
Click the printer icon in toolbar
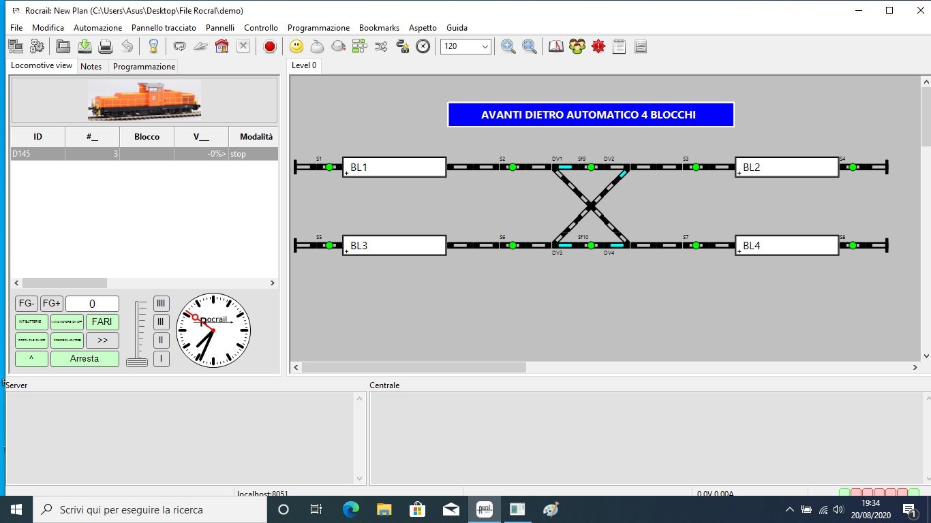[106, 46]
